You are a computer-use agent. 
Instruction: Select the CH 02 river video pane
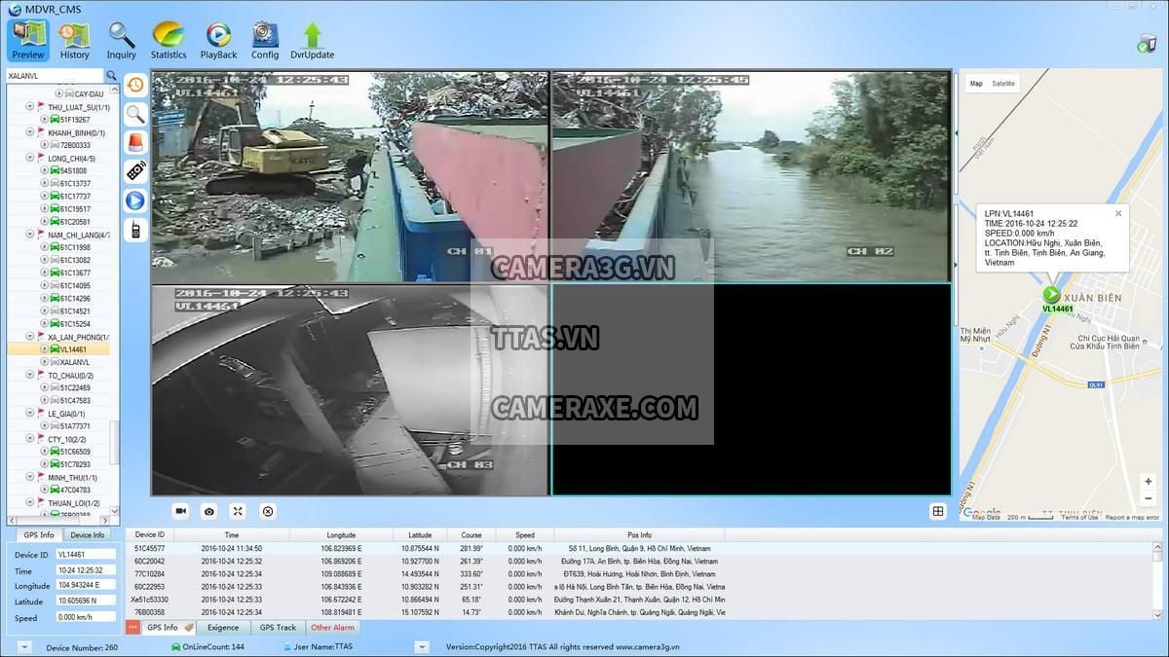[751, 176]
